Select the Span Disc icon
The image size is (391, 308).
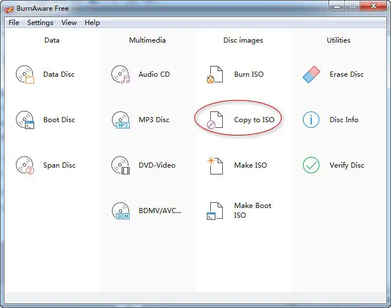tap(25, 165)
